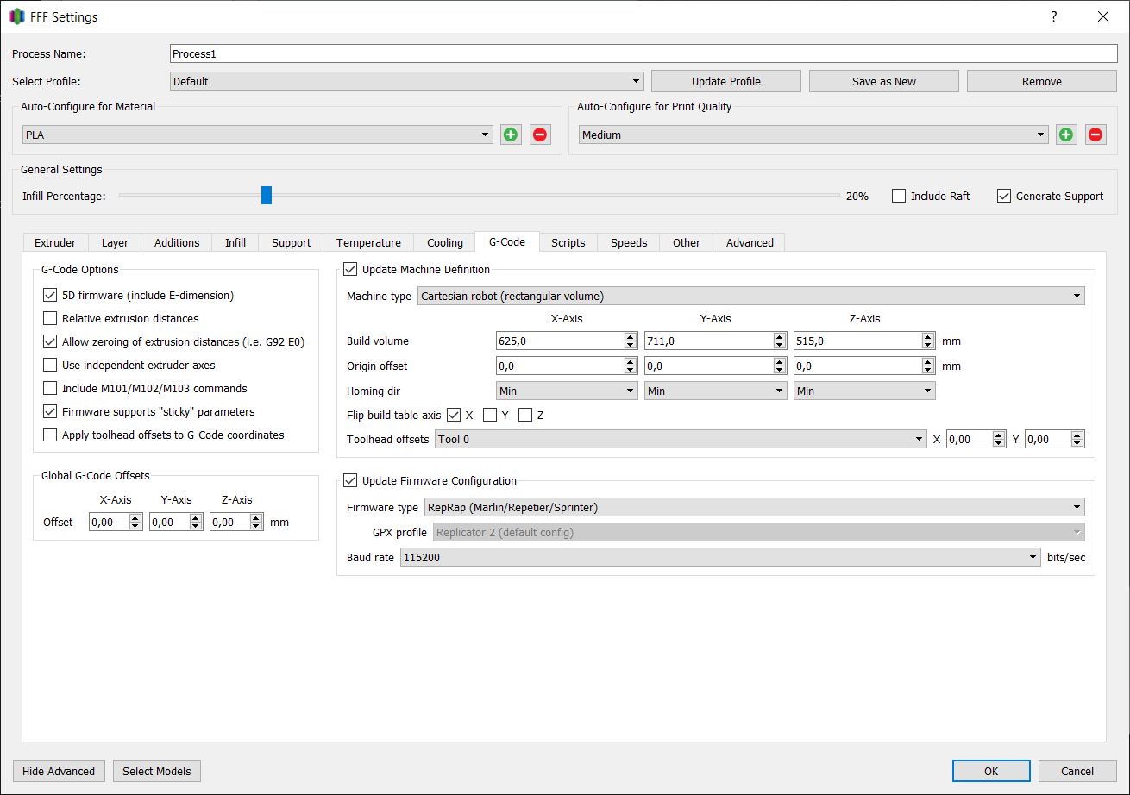The width and height of the screenshot is (1130, 795).
Task: Enable Use independent extruder axes
Action: click(49, 365)
